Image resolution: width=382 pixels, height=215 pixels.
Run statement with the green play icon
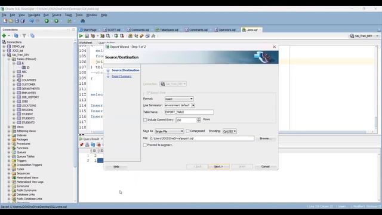click(x=81, y=36)
